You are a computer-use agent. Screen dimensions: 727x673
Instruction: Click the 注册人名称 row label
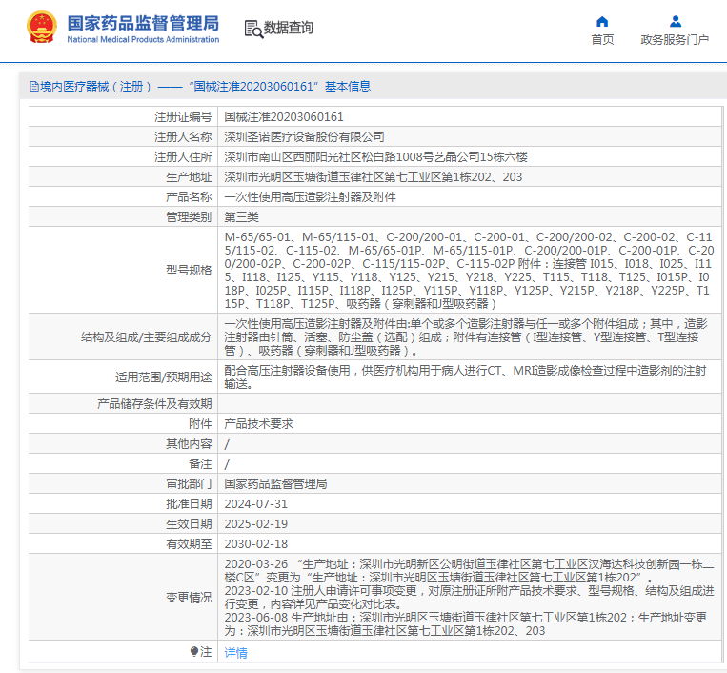tap(183, 137)
